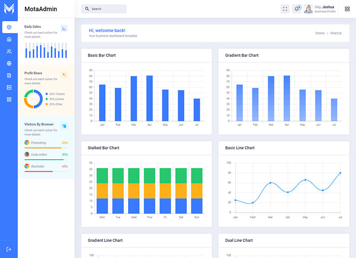Click the logout icon at sidebar bottom
This screenshot has height=258, width=356.
tap(9, 249)
